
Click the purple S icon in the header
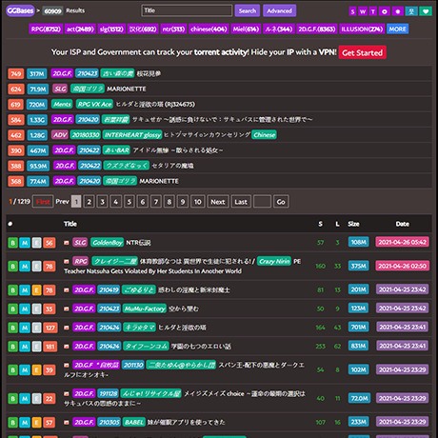[x=352, y=11]
